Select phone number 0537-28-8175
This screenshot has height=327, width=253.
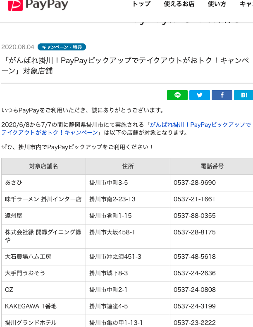[x=195, y=232]
